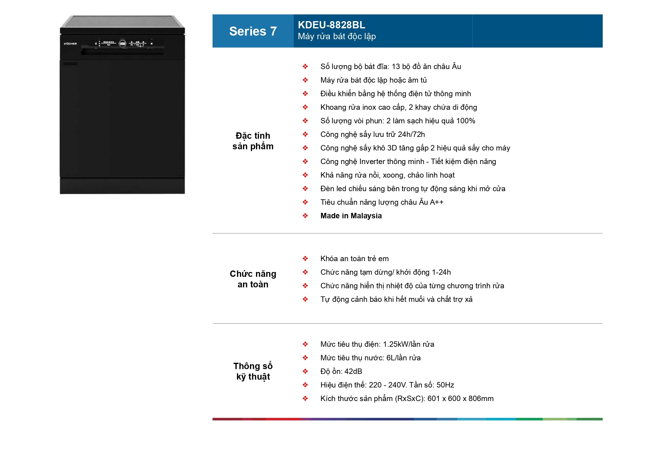This screenshot has height=471, width=666.
Task: Click the bullet icon next to 'Khóa an toàn trẻ em'
Action: point(305,259)
